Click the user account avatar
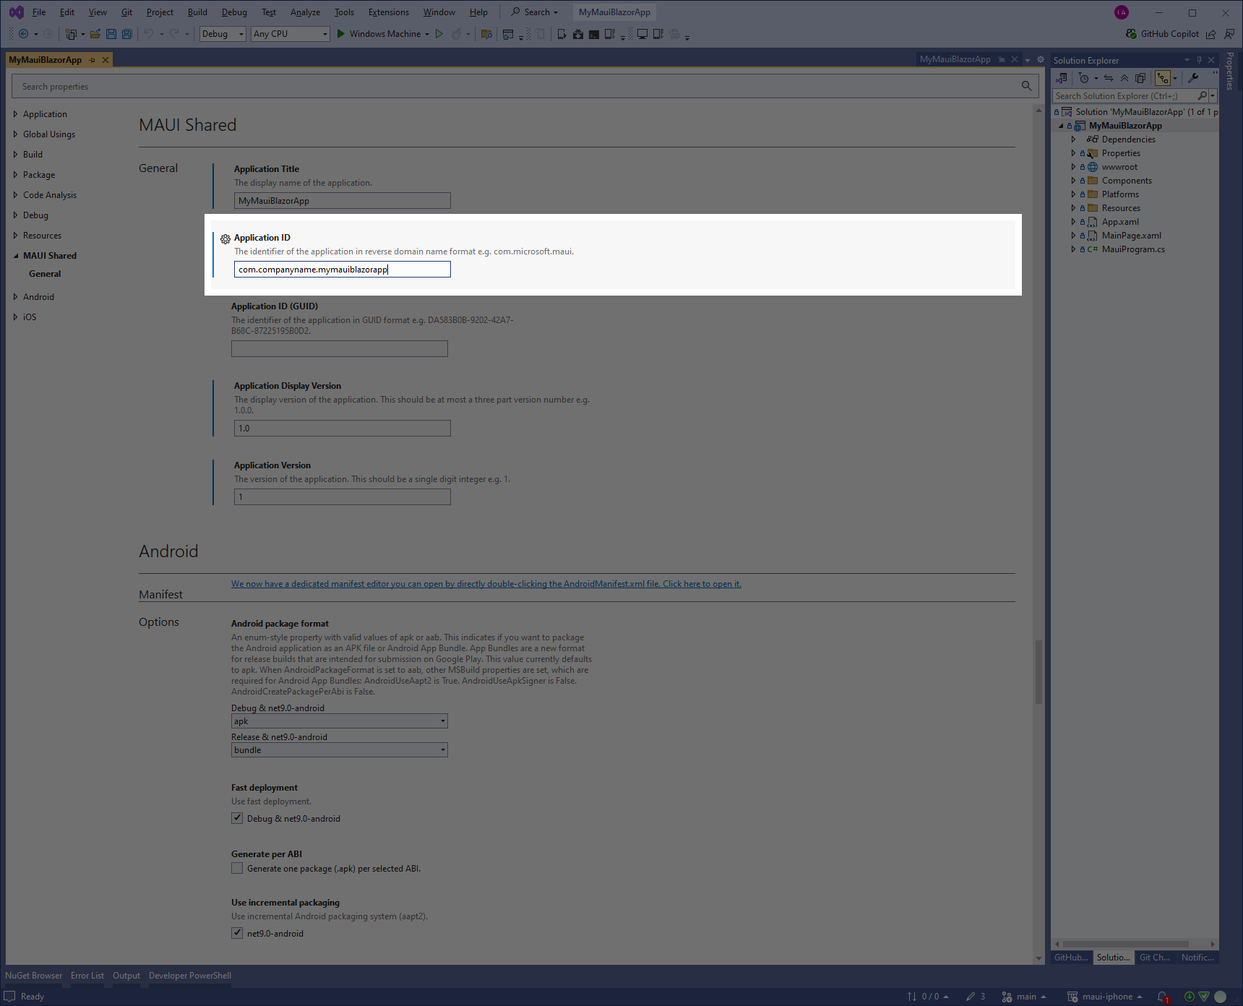Screen dimensions: 1243x1006 click(x=1122, y=12)
